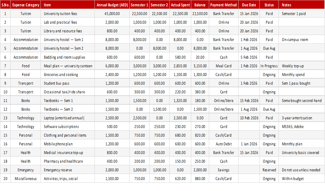Select the 15 Feb 2026 due date
Viewport: 325px width, 191px height.
pyautogui.click(x=249, y=101)
